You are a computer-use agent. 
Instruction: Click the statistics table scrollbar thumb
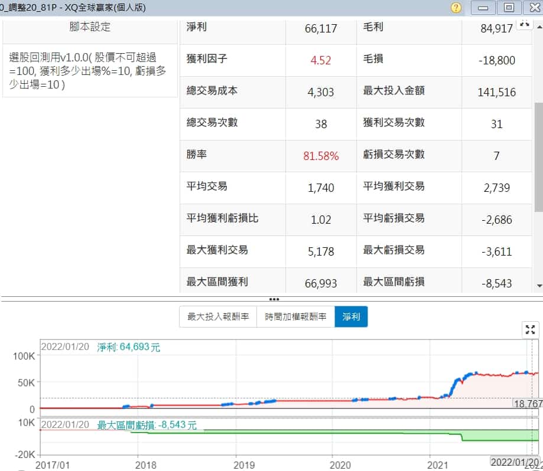538,156
